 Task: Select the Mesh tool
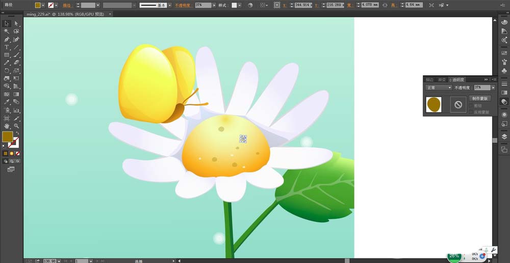point(7,94)
